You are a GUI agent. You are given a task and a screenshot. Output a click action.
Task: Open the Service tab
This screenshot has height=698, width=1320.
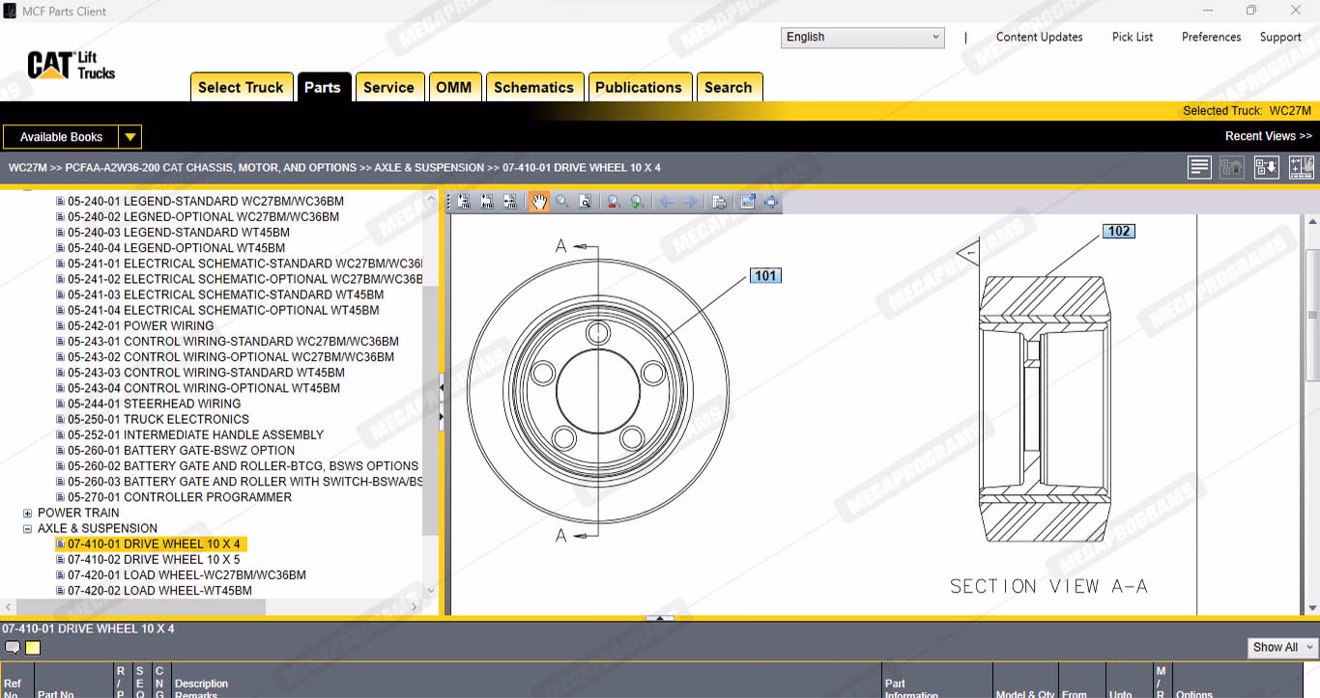(x=388, y=87)
